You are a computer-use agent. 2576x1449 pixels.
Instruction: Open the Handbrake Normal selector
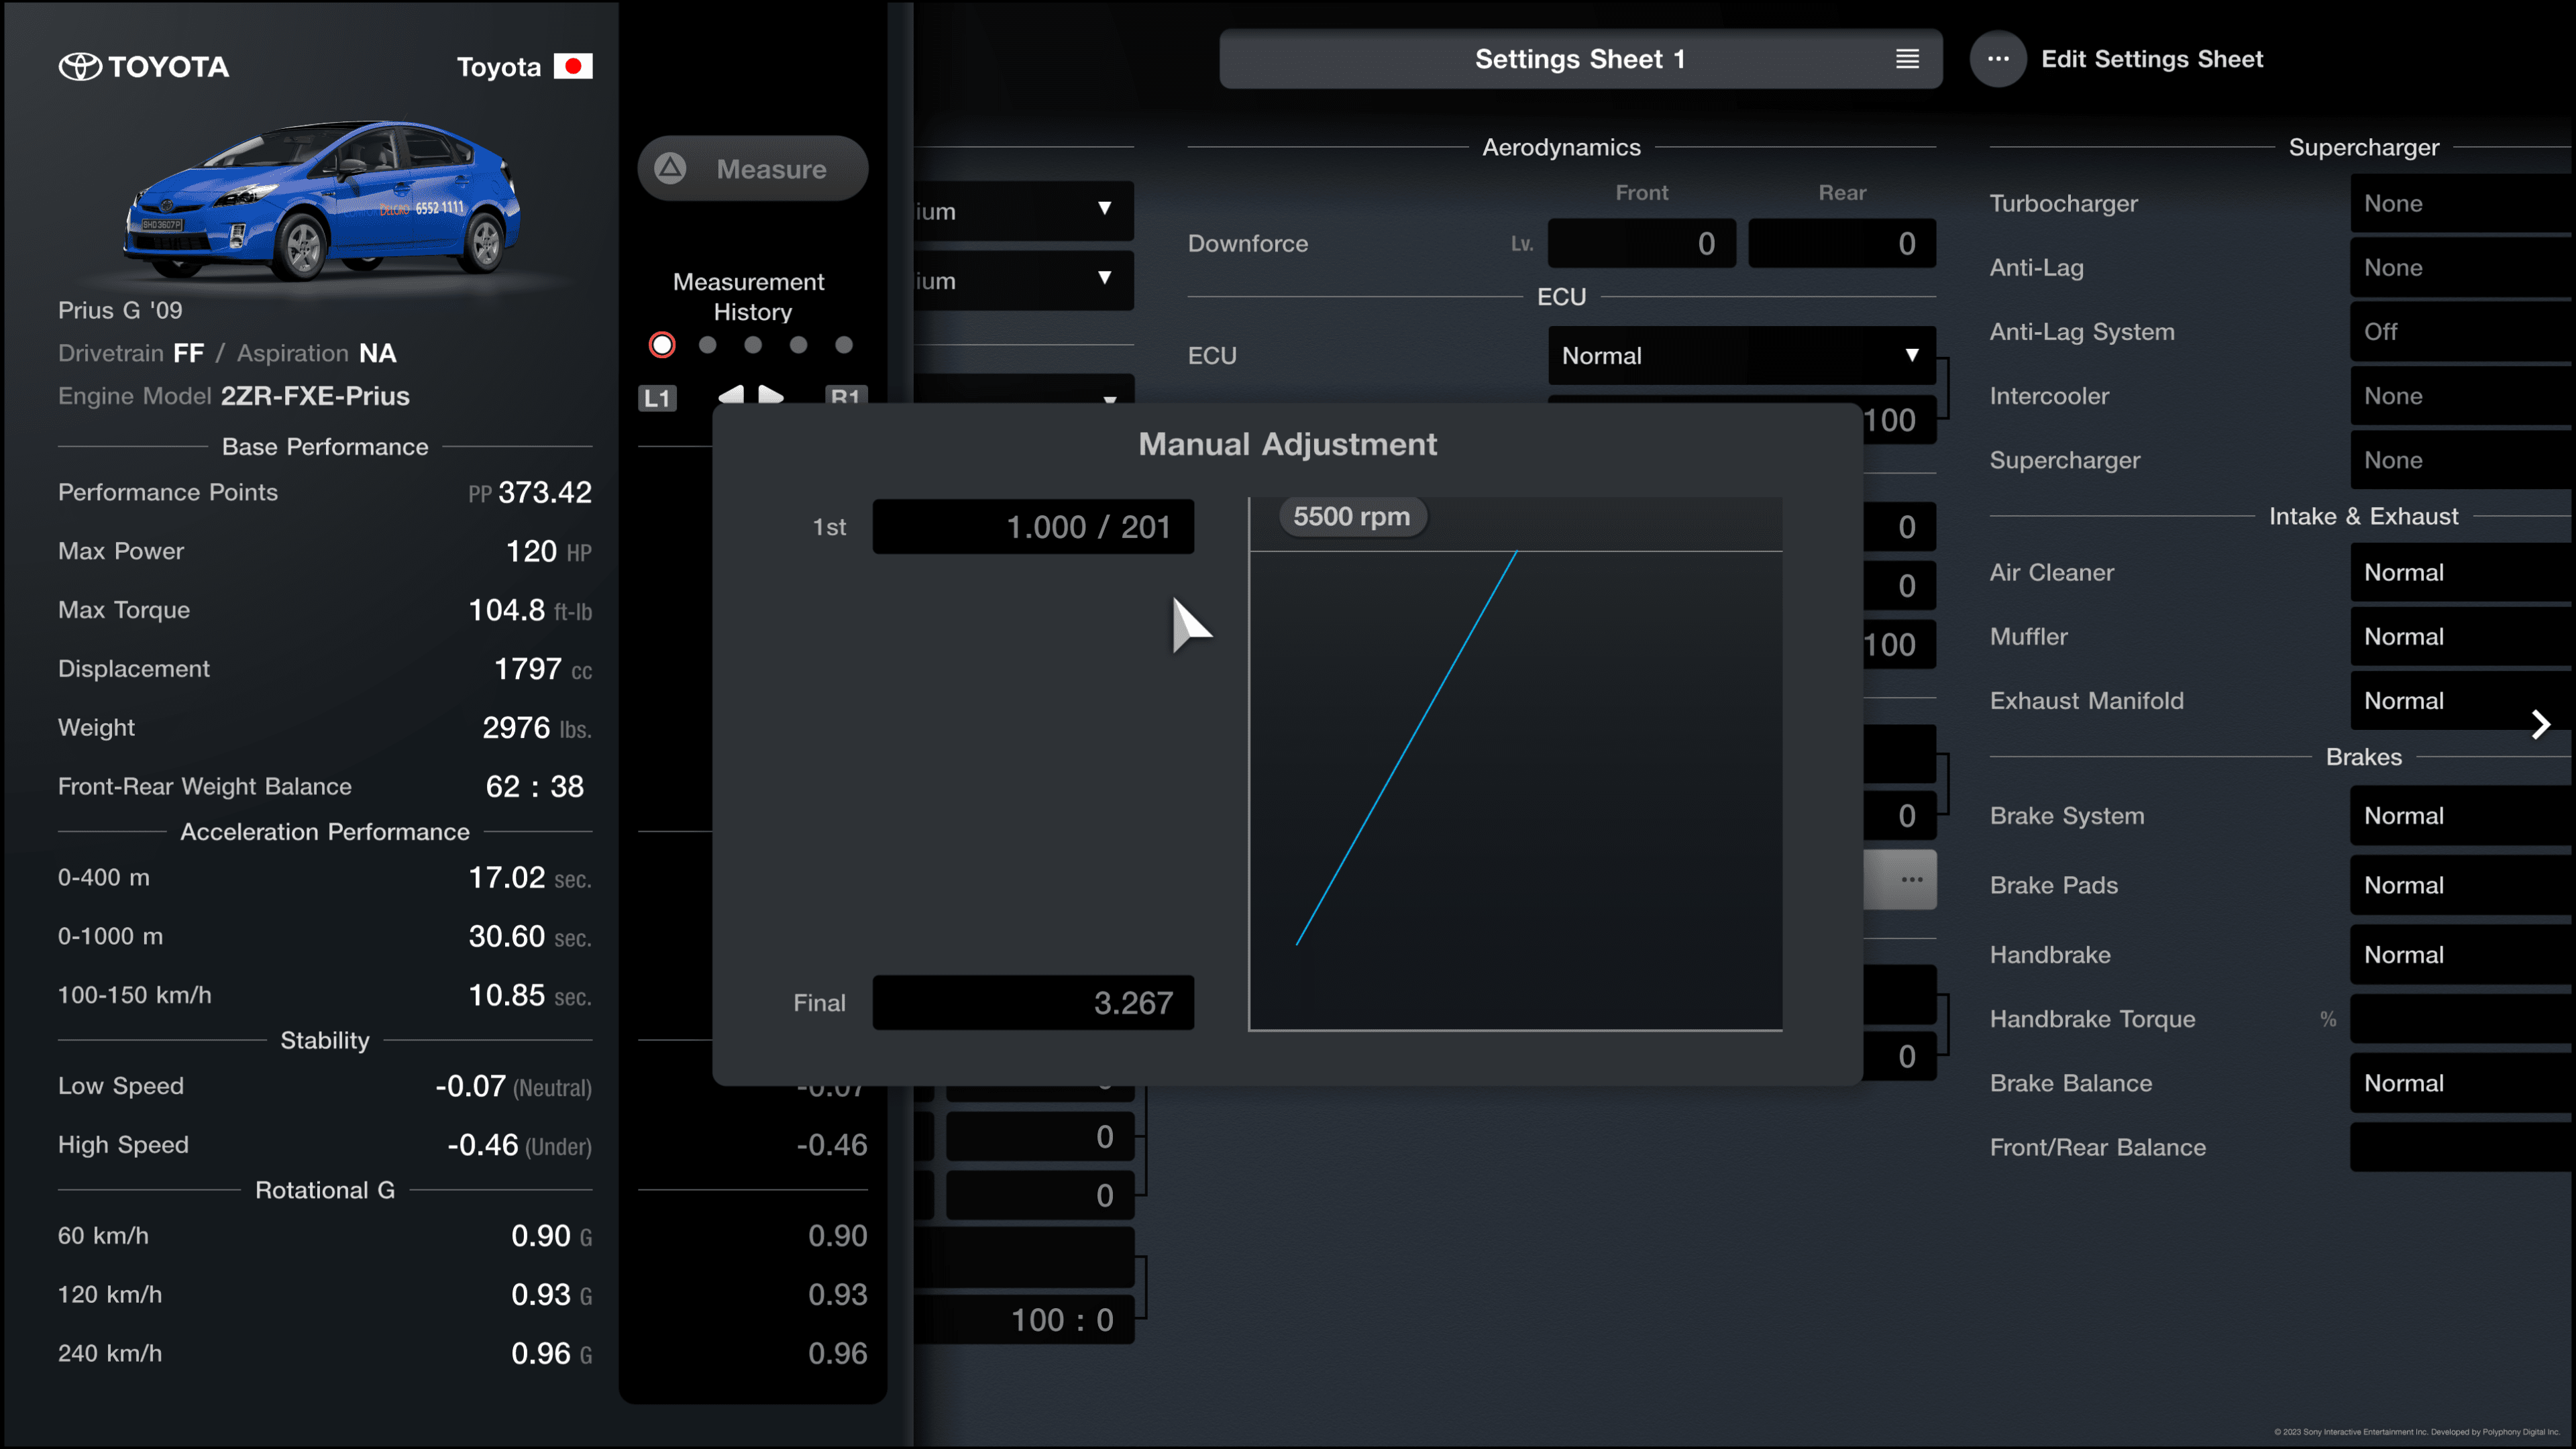coord(2462,955)
